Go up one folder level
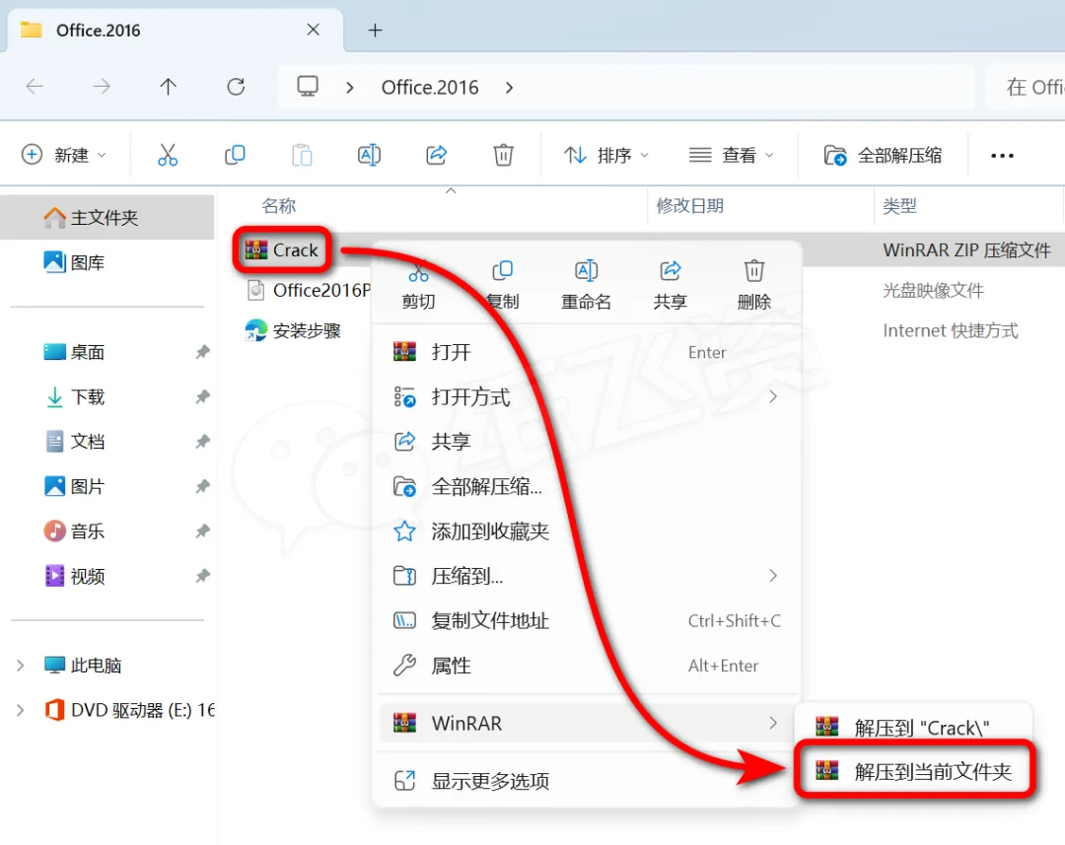The image size is (1065, 845). click(x=168, y=86)
